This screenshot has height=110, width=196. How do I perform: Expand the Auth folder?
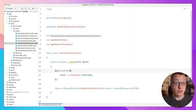12,28
